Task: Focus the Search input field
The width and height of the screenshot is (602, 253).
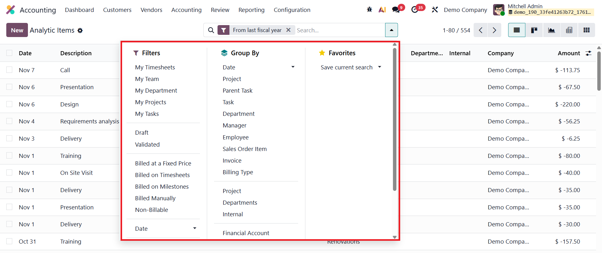Action: [339, 30]
